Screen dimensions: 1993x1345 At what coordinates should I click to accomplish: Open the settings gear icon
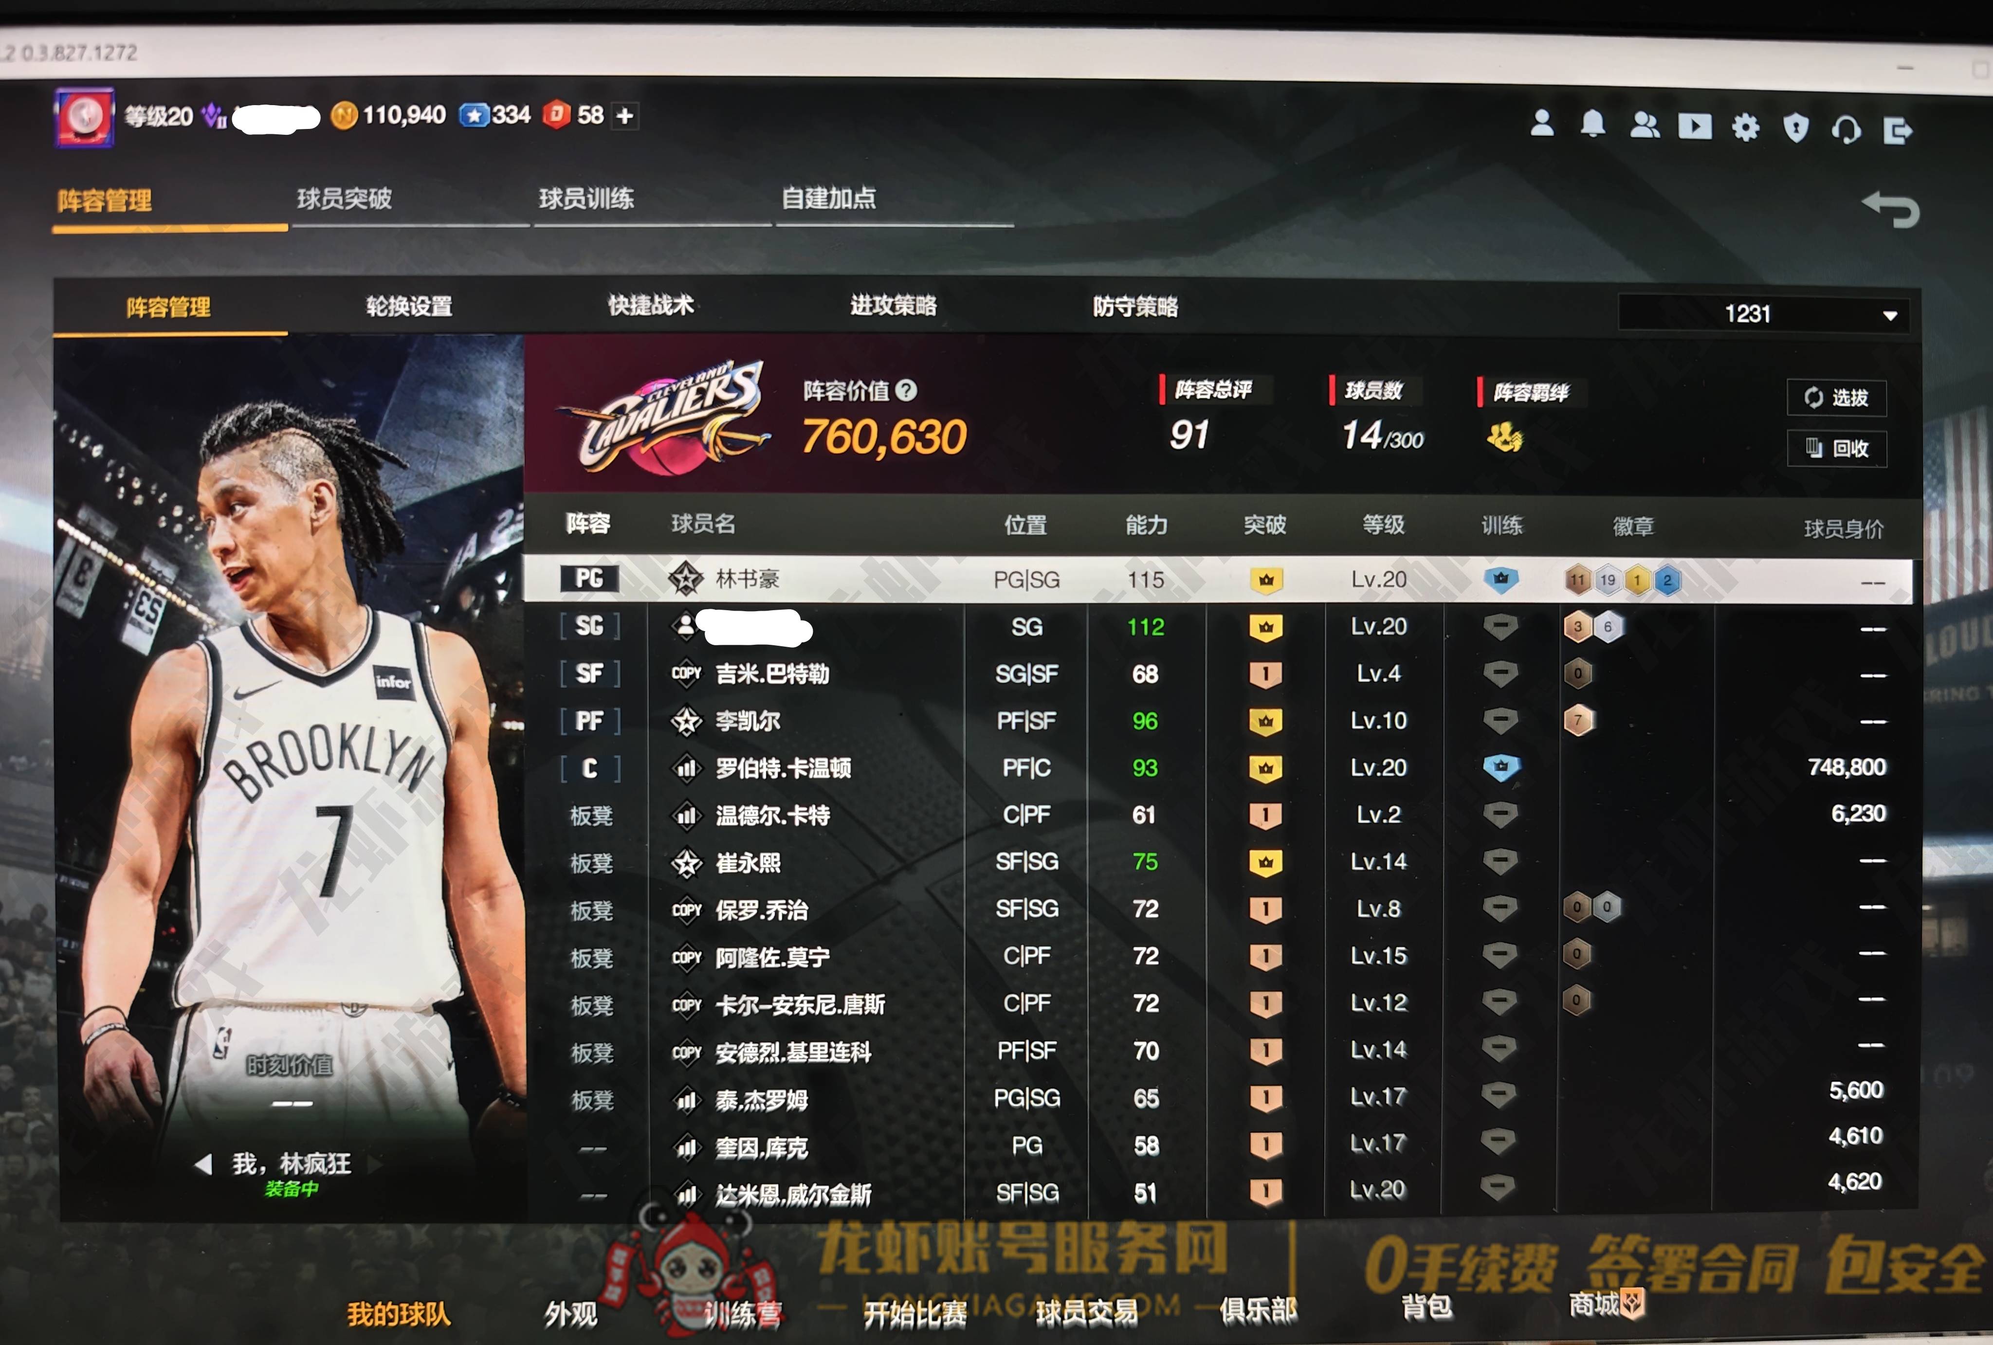click(x=1745, y=127)
